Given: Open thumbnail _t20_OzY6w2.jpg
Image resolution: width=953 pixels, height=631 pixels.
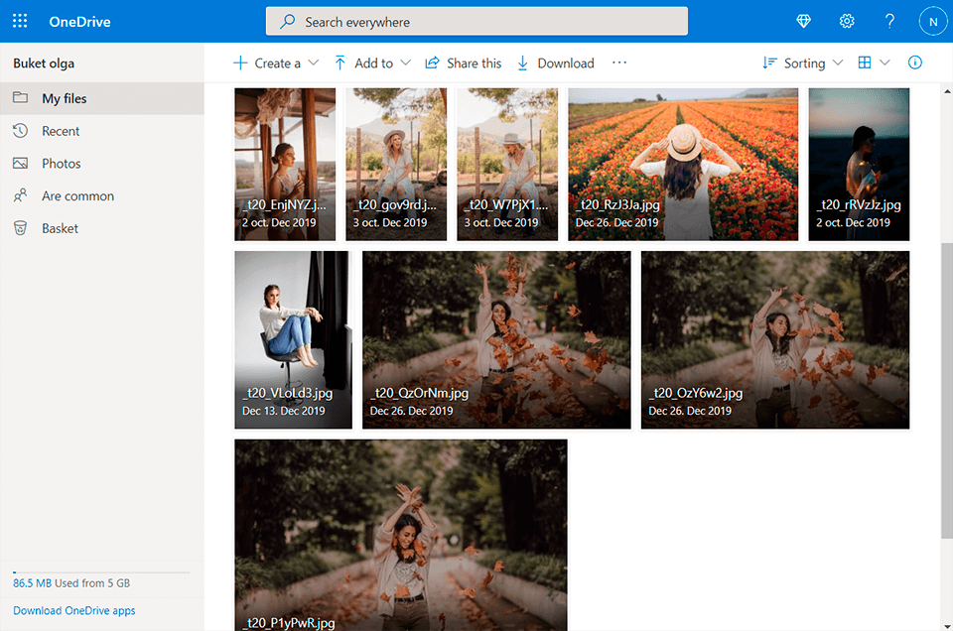Looking at the screenshot, I should [775, 339].
